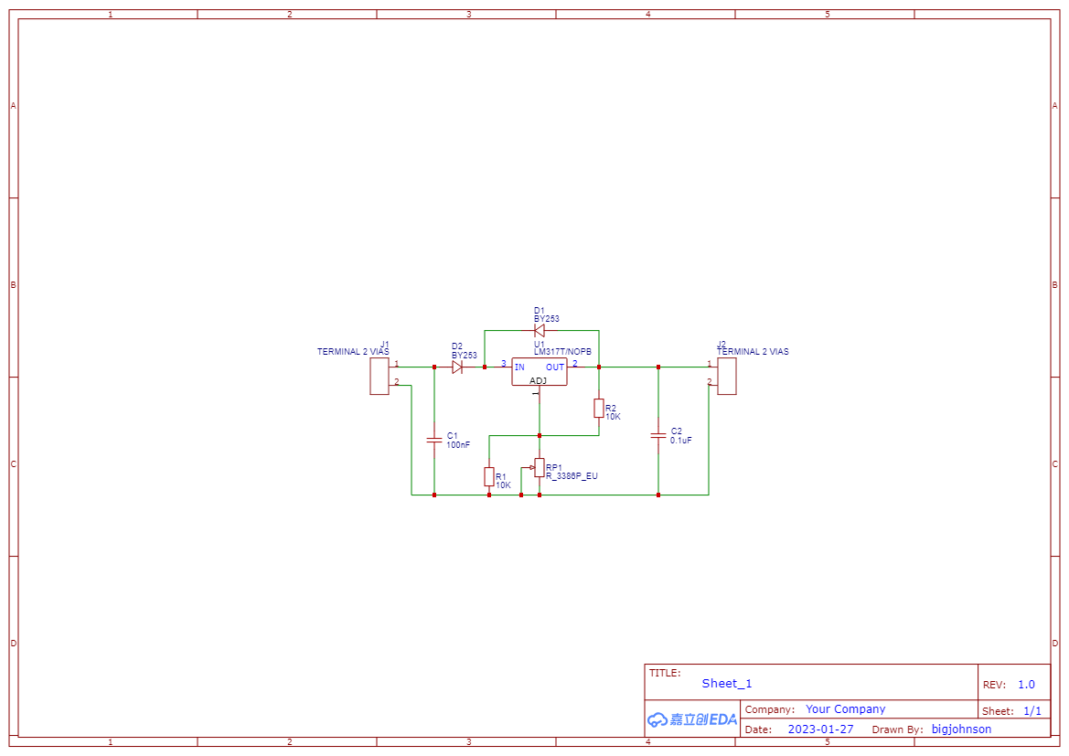Click the LM317T/NOPB part name
The image size is (1069, 756).
[x=562, y=352]
